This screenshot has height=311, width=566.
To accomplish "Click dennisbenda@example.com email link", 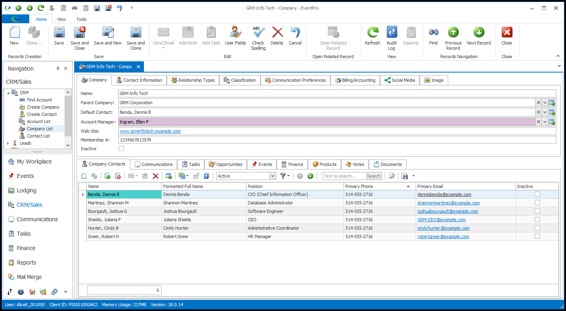I will coord(444,194).
